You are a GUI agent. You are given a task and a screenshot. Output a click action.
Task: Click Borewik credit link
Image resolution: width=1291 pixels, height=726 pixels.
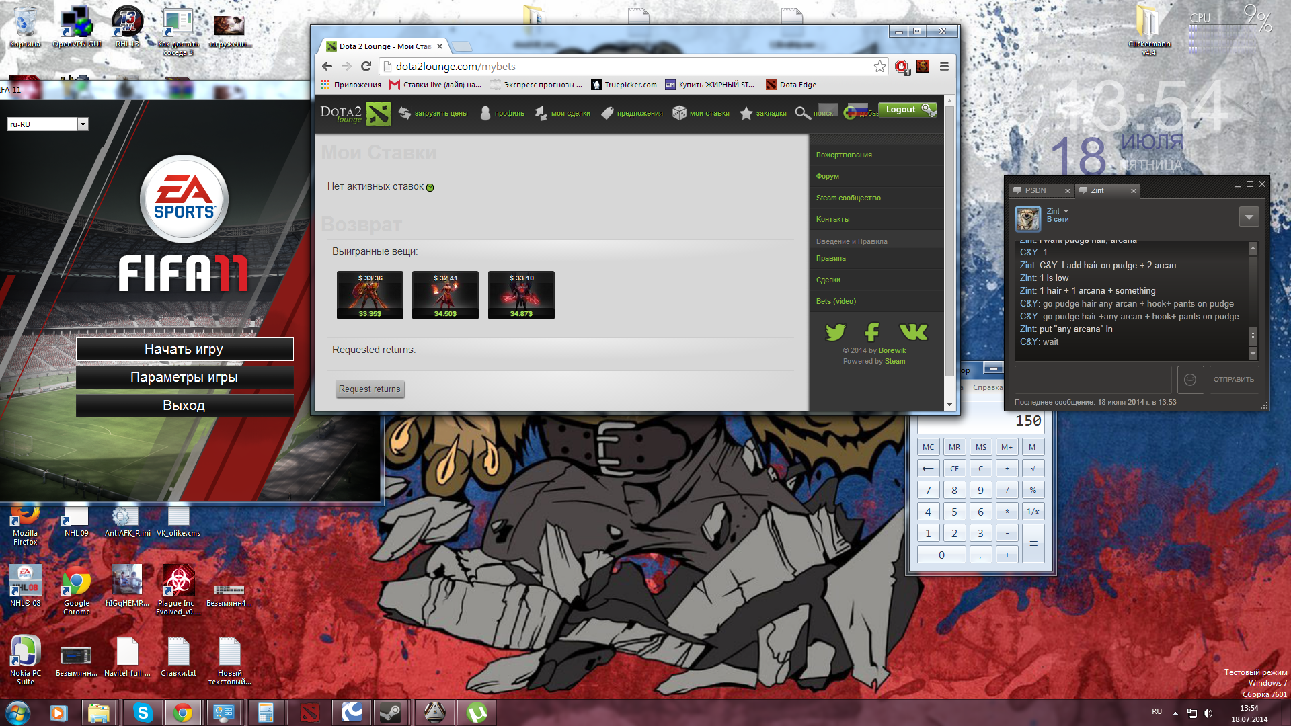click(x=892, y=351)
